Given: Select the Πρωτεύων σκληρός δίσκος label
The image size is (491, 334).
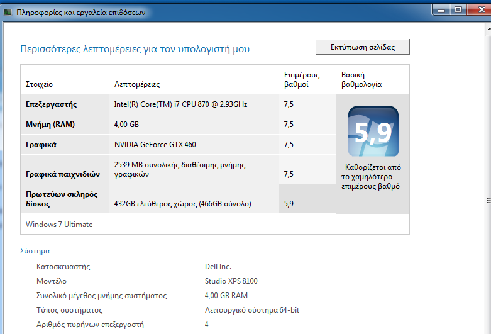Looking at the screenshot, I should 62,199.
